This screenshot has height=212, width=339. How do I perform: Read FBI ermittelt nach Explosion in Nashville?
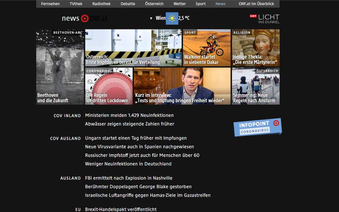[129, 178]
